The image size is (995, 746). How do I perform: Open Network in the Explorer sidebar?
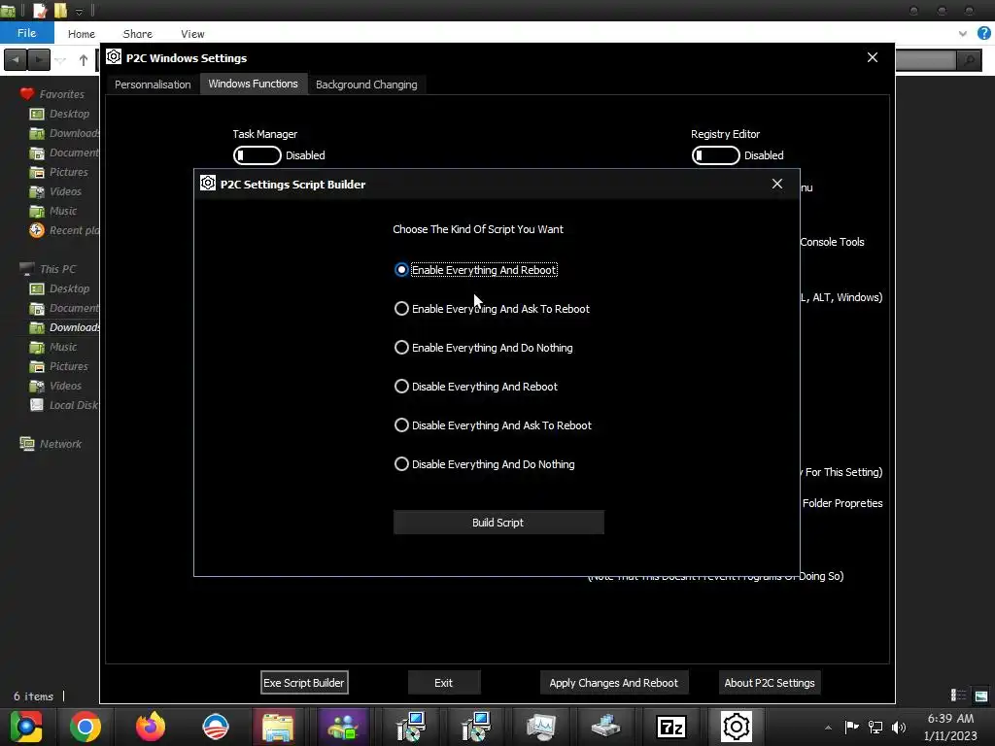(51, 443)
